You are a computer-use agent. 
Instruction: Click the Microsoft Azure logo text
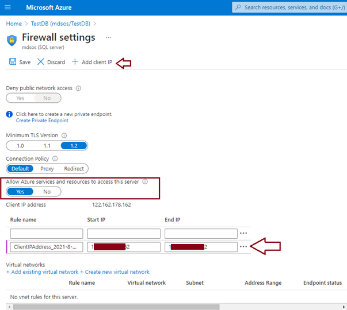click(49, 7)
